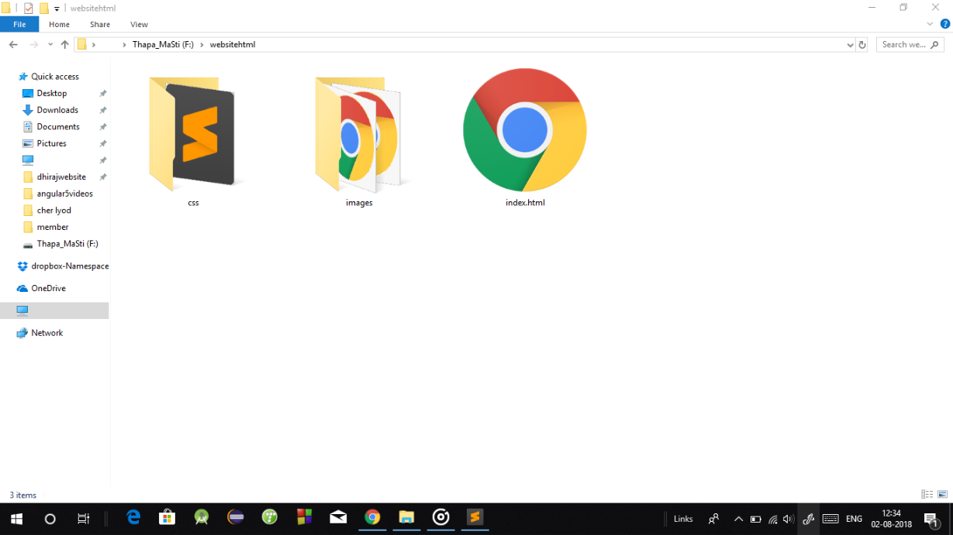Image resolution: width=953 pixels, height=535 pixels.
Task: Click websitehtml breadcrumb in address bar
Action: [x=233, y=45]
